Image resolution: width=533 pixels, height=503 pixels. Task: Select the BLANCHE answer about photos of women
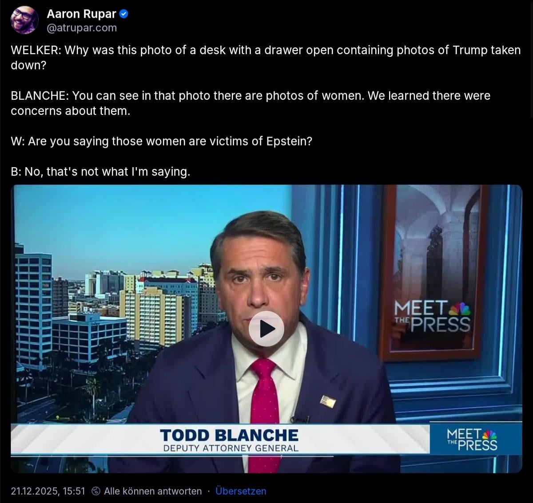tap(251, 103)
